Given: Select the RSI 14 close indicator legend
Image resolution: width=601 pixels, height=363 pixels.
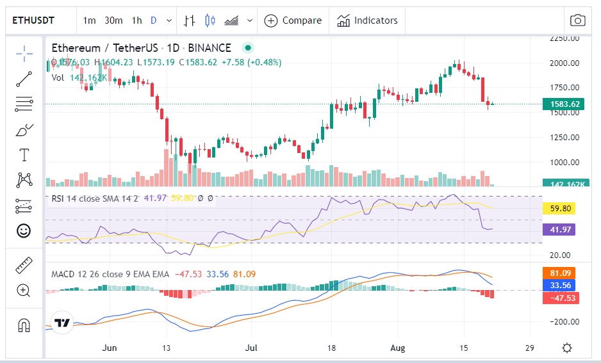Looking at the screenshot, I should (95, 198).
